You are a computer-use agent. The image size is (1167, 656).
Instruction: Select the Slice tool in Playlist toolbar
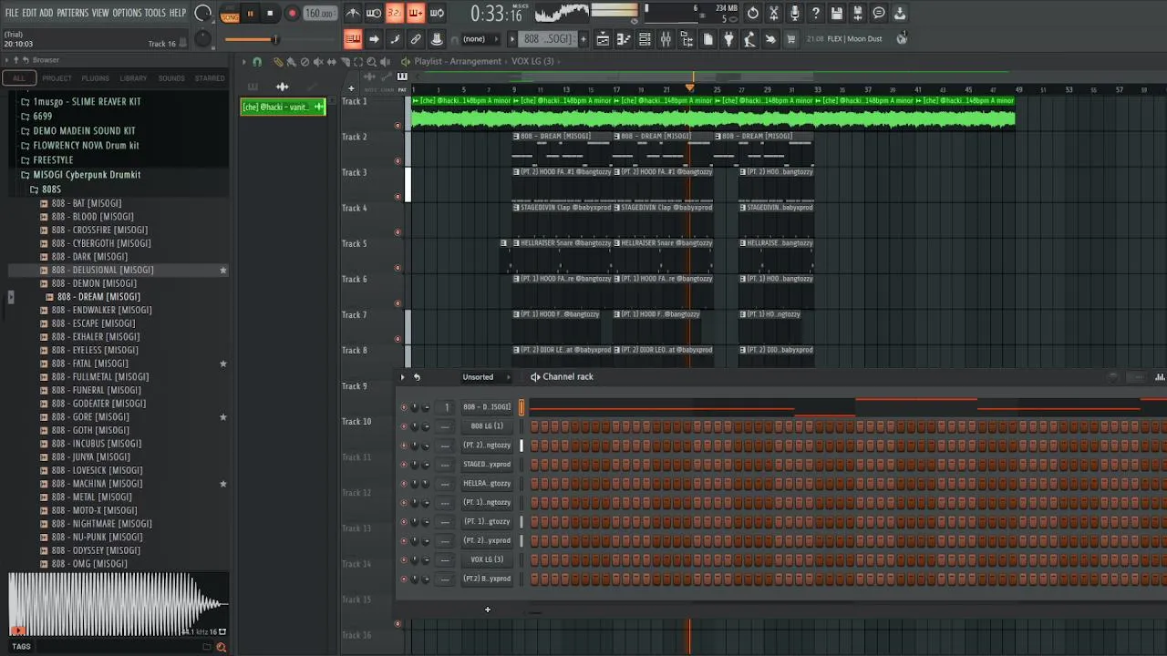pyautogui.click(x=345, y=62)
